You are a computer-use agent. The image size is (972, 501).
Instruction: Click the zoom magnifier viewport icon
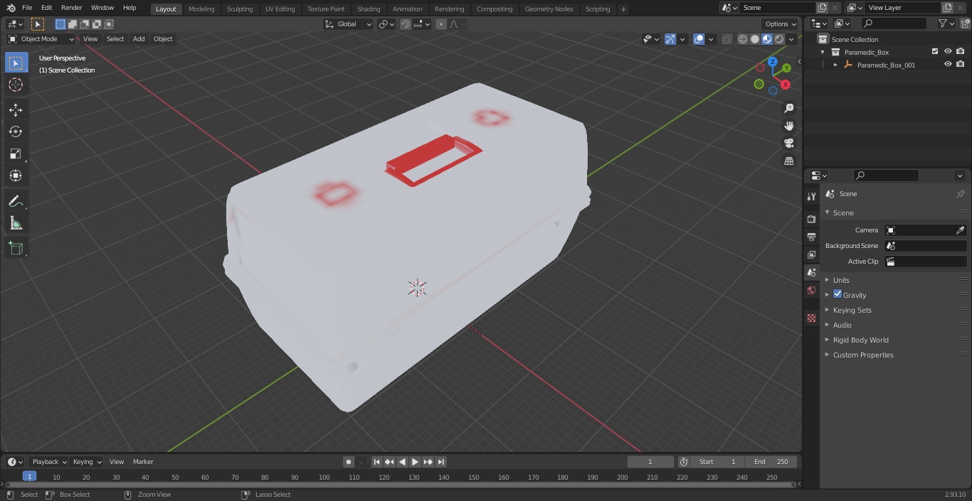coord(788,108)
